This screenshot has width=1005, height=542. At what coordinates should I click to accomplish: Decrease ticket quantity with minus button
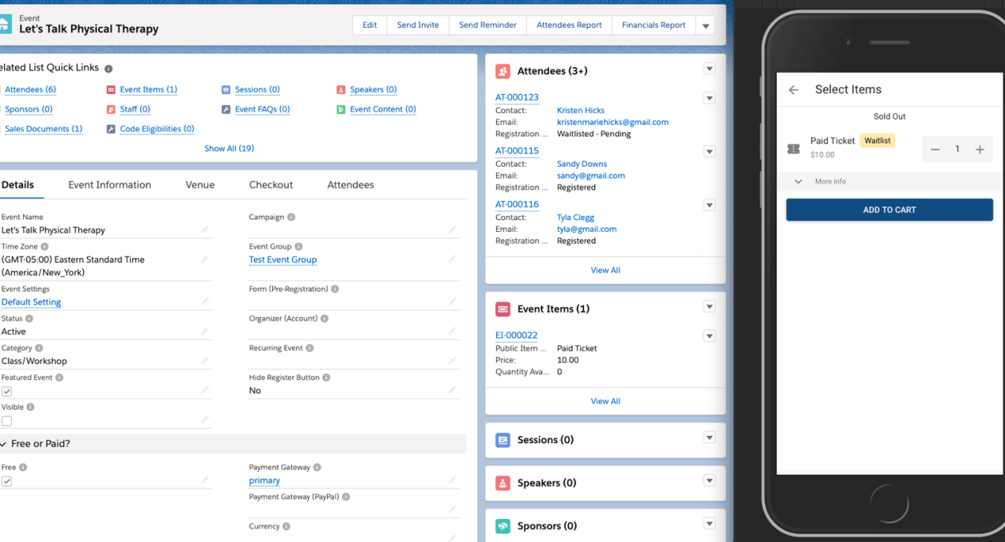[936, 149]
